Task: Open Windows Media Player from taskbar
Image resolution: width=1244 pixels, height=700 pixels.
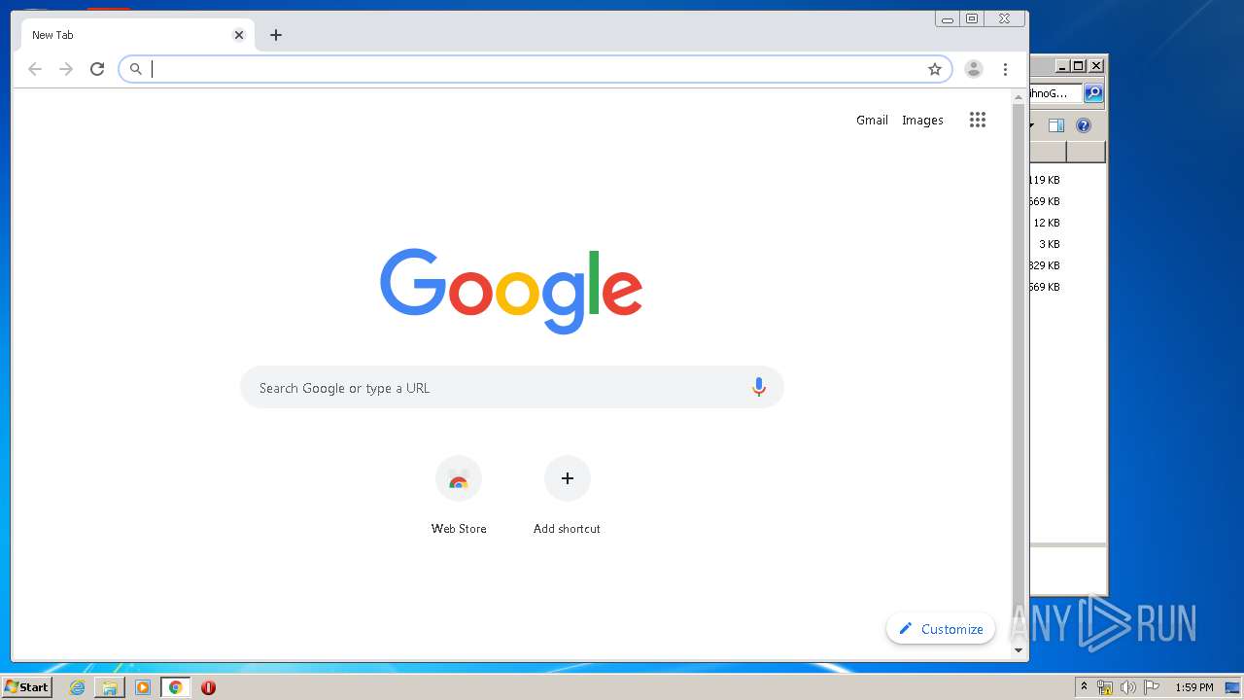Action: click(143, 687)
